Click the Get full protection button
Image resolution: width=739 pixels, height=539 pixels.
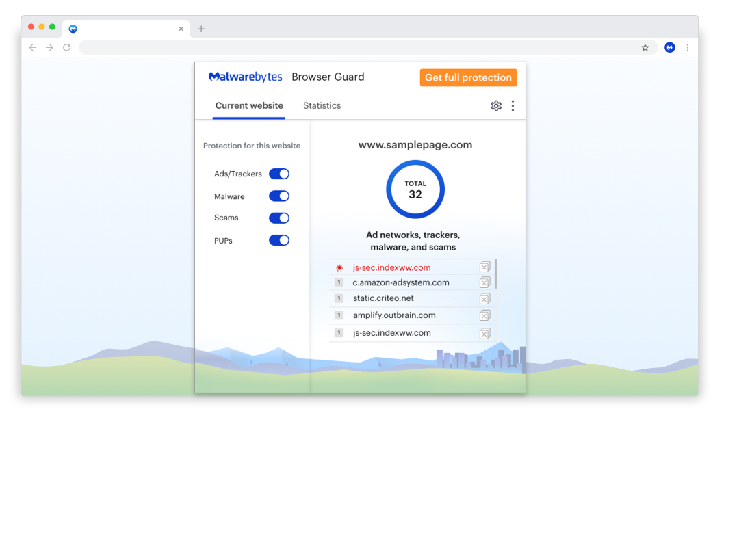point(468,78)
